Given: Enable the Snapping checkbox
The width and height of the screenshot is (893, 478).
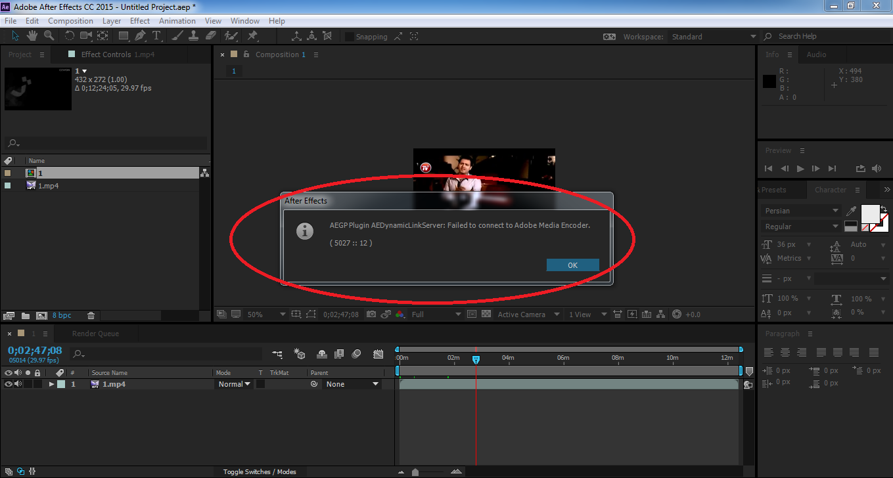Looking at the screenshot, I should tap(350, 37).
